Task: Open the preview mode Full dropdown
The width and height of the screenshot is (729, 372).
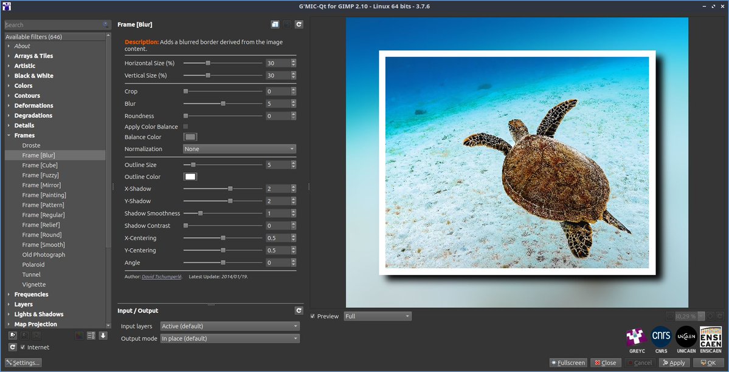Action: point(378,316)
